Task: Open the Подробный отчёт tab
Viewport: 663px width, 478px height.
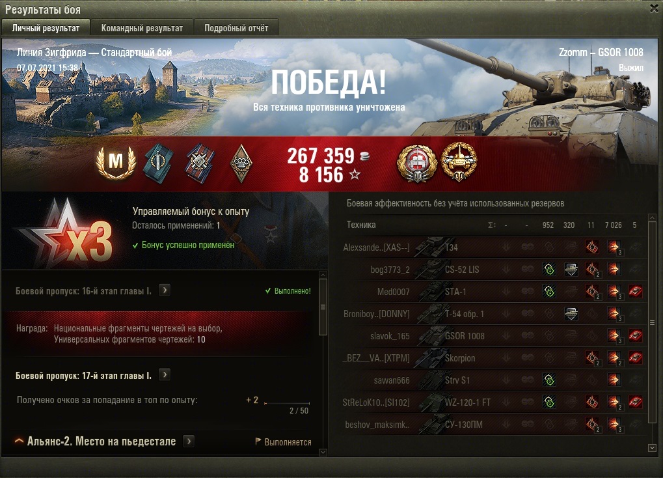Action: [x=236, y=28]
